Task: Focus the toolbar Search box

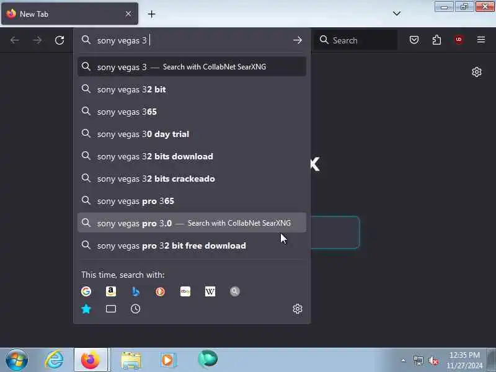Action: click(356, 40)
